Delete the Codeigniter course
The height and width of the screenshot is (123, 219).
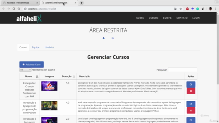click(x=191, y=91)
